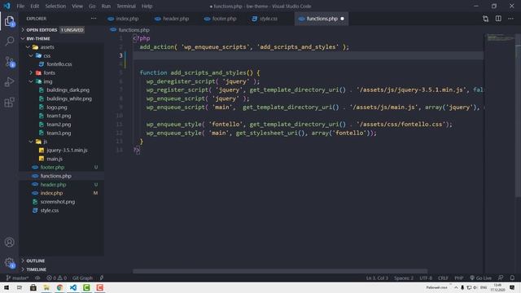Open logo.png in the file tree
Screen dimensions: 521x293
tap(56, 107)
